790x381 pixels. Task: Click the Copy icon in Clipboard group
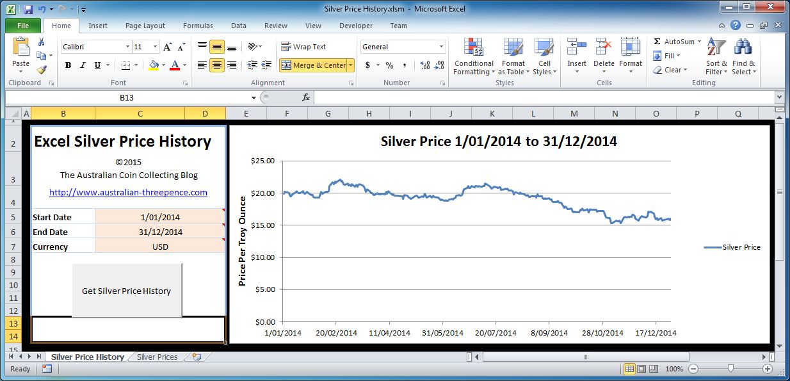click(x=42, y=56)
